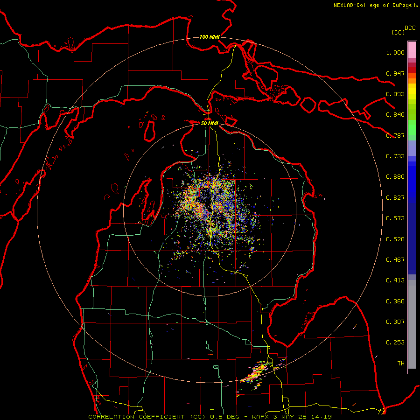Click the 50 NMI range ring label
Image resolution: width=420 pixels, height=420 pixels.
pyautogui.click(x=210, y=123)
